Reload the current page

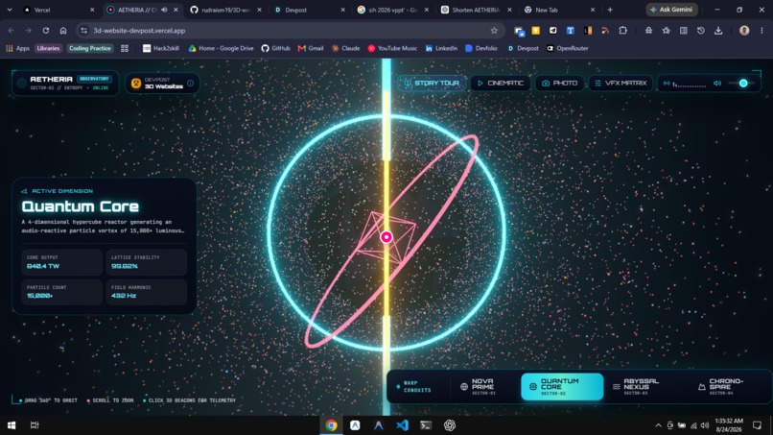click(46, 31)
